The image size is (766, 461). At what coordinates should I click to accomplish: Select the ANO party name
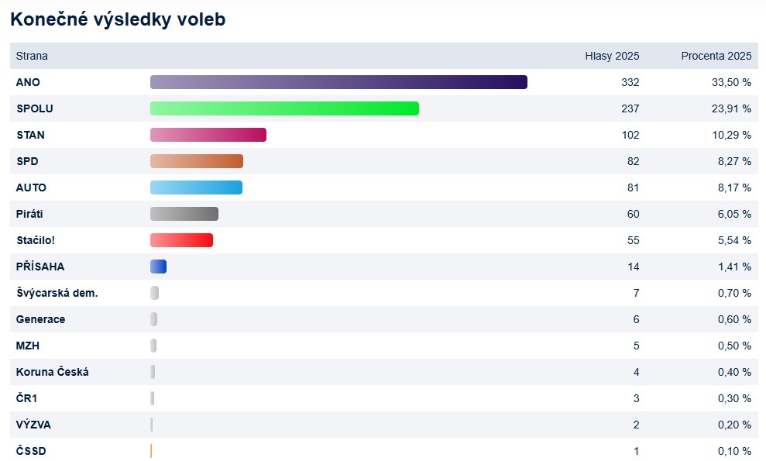(28, 82)
